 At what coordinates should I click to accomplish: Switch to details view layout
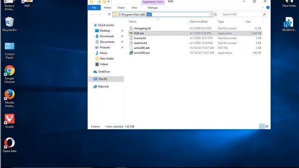click(262, 126)
